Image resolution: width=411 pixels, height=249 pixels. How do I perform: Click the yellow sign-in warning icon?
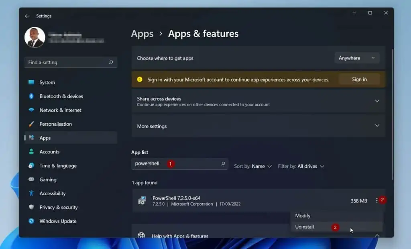point(140,79)
